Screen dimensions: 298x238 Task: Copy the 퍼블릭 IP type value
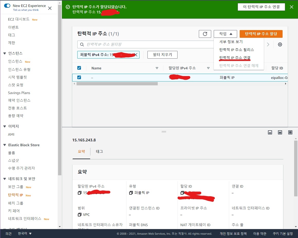pyautogui.click(x=131, y=193)
